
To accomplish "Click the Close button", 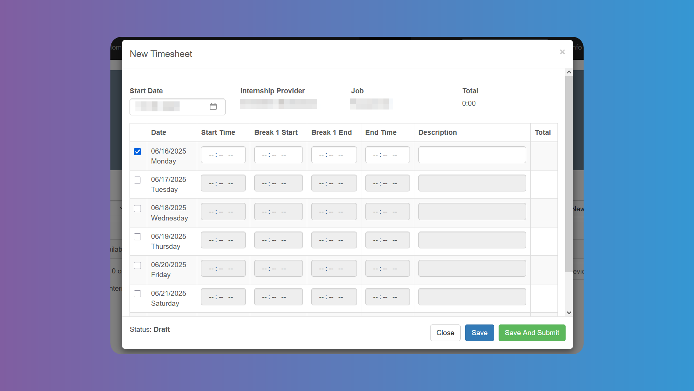I will point(445,333).
